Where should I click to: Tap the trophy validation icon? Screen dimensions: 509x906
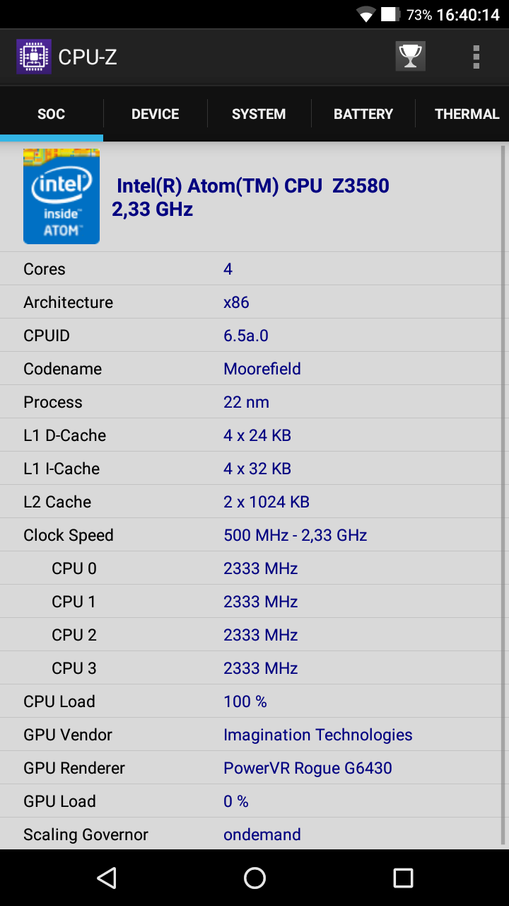coord(410,57)
